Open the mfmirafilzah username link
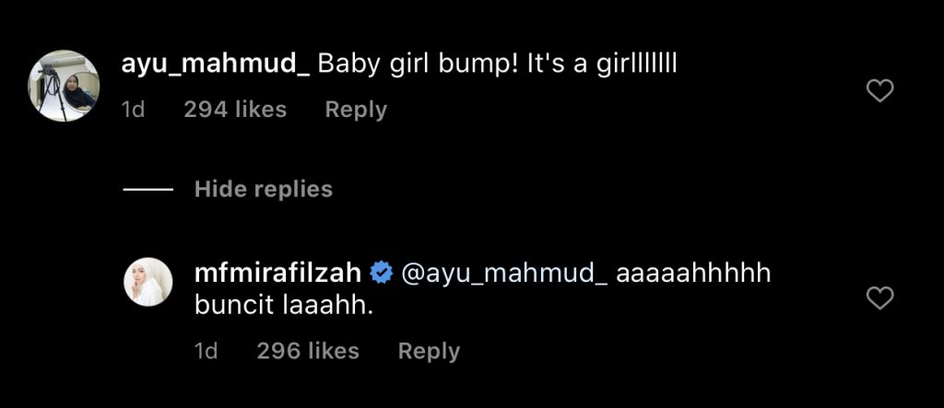Viewport: 944px width, 408px height. tap(278, 274)
